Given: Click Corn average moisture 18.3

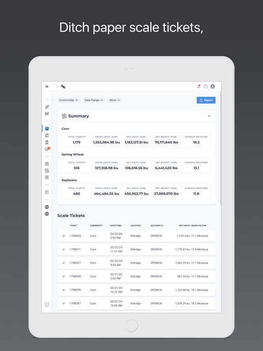Looking at the screenshot, I should point(196,142).
